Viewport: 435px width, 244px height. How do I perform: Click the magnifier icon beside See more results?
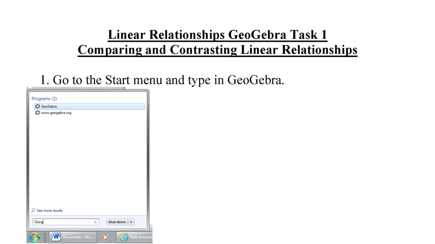click(x=33, y=210)
